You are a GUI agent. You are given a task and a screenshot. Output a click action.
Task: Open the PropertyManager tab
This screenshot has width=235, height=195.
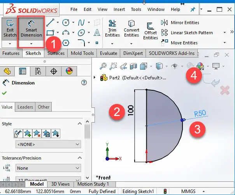point(23,71)
